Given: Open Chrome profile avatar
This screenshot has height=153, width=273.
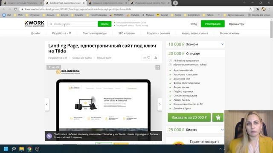Looking at the screenshot, I should point(264,9).
